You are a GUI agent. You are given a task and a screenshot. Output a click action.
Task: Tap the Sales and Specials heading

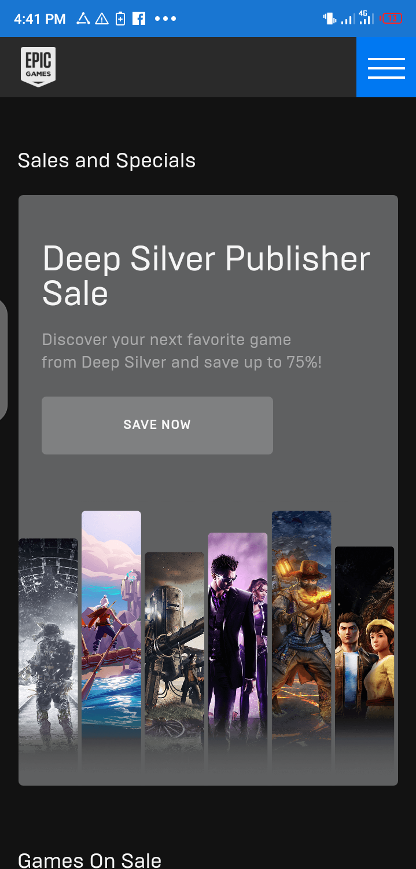107,160
